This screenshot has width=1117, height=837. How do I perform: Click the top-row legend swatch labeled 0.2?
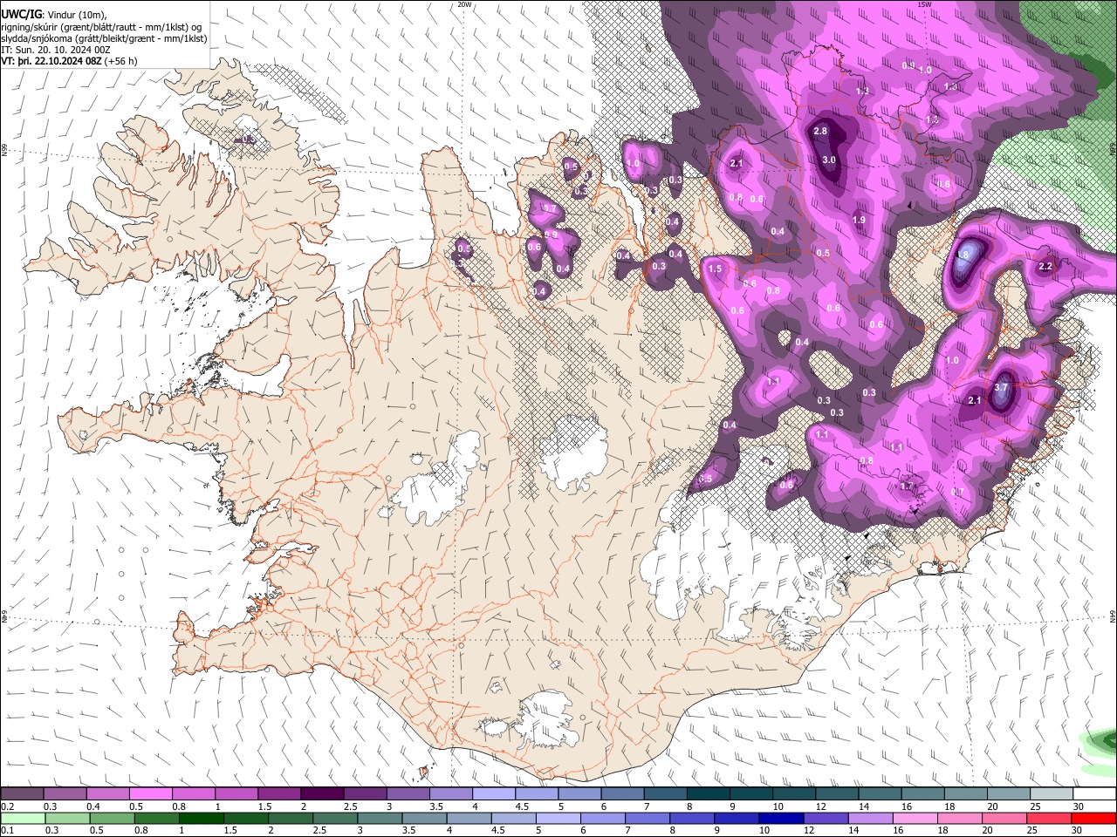(x=22, y=794)
